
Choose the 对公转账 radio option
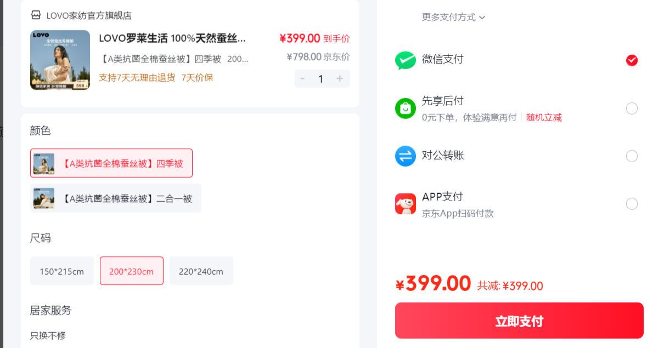632,156
